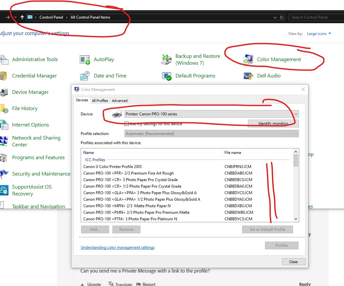This screenshot has width=344, height=286.
Task: Click the Identify monitors button
Action: (273, 124)
